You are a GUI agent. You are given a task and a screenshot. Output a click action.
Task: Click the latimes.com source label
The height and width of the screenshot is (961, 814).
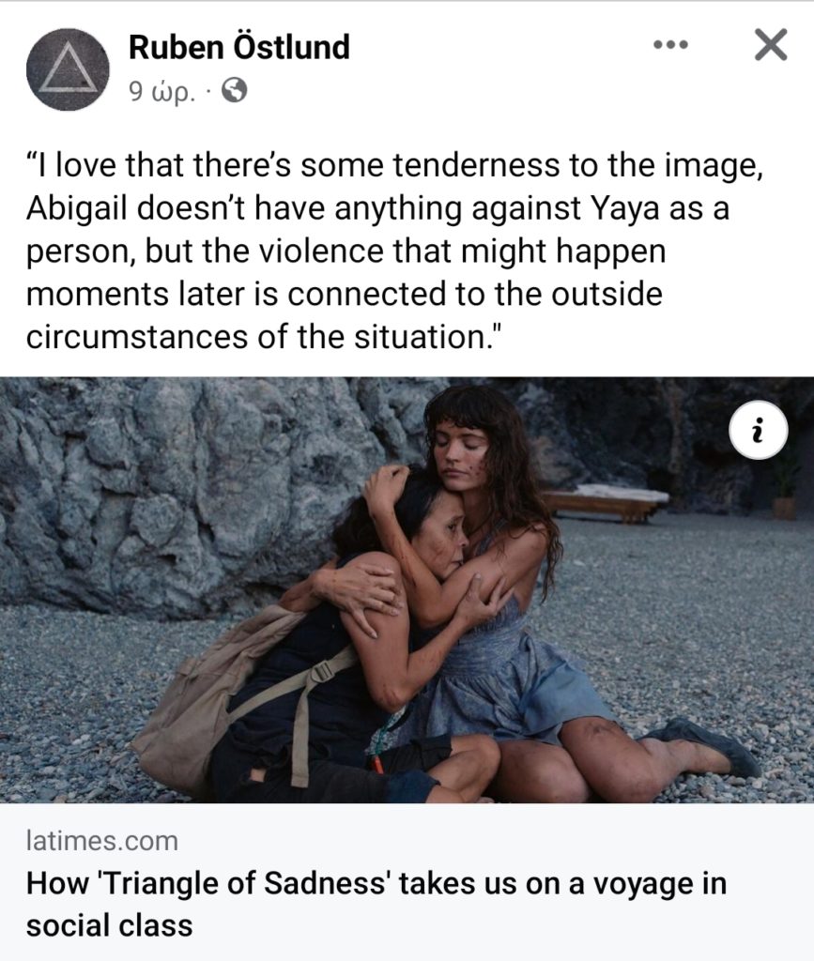pos(101,840)
